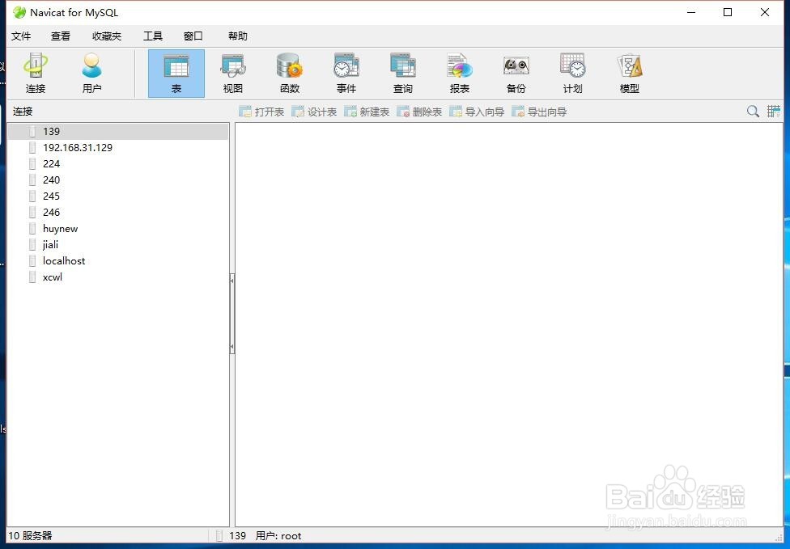Click 新建表 (New Table) button
The width and height of the screenshot is (790, 549).
[x=367, y=112]
